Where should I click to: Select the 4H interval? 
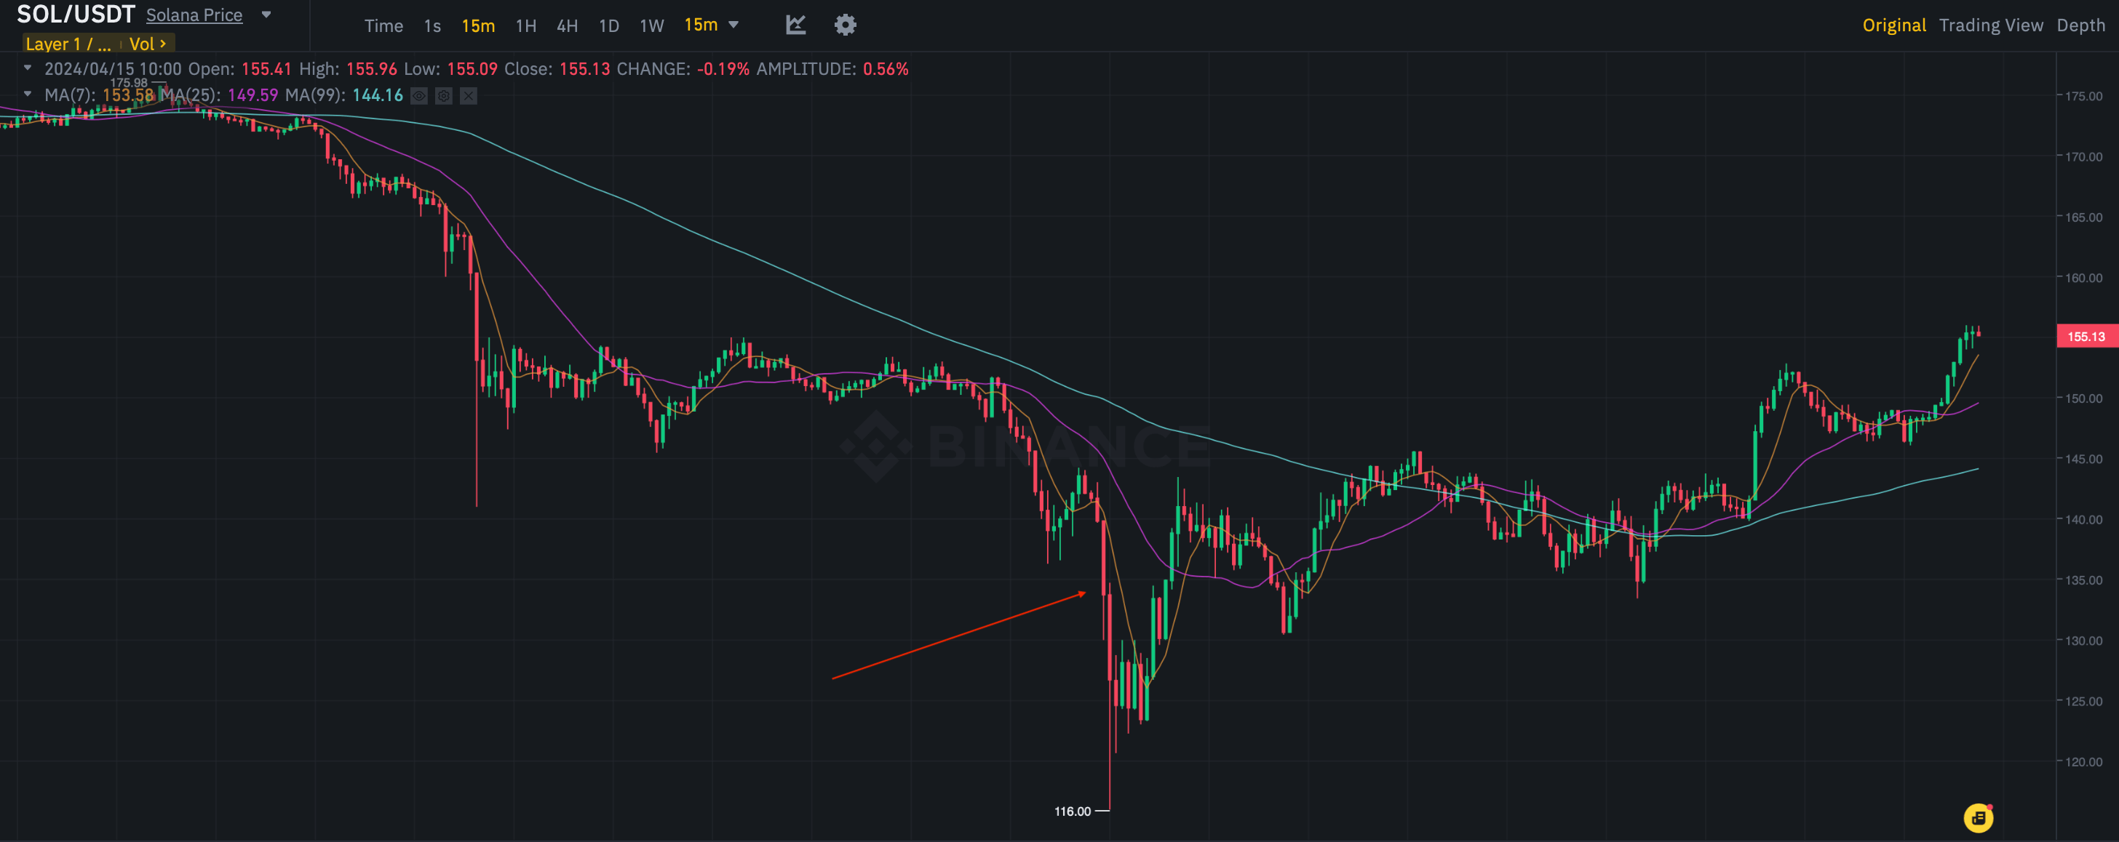pyautogui.click(x=567, y=25)
